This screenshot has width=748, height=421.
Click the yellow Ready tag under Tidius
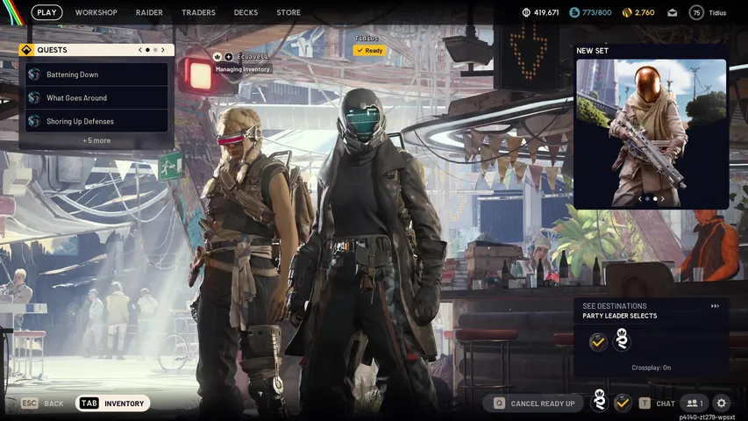click(370, 50)
